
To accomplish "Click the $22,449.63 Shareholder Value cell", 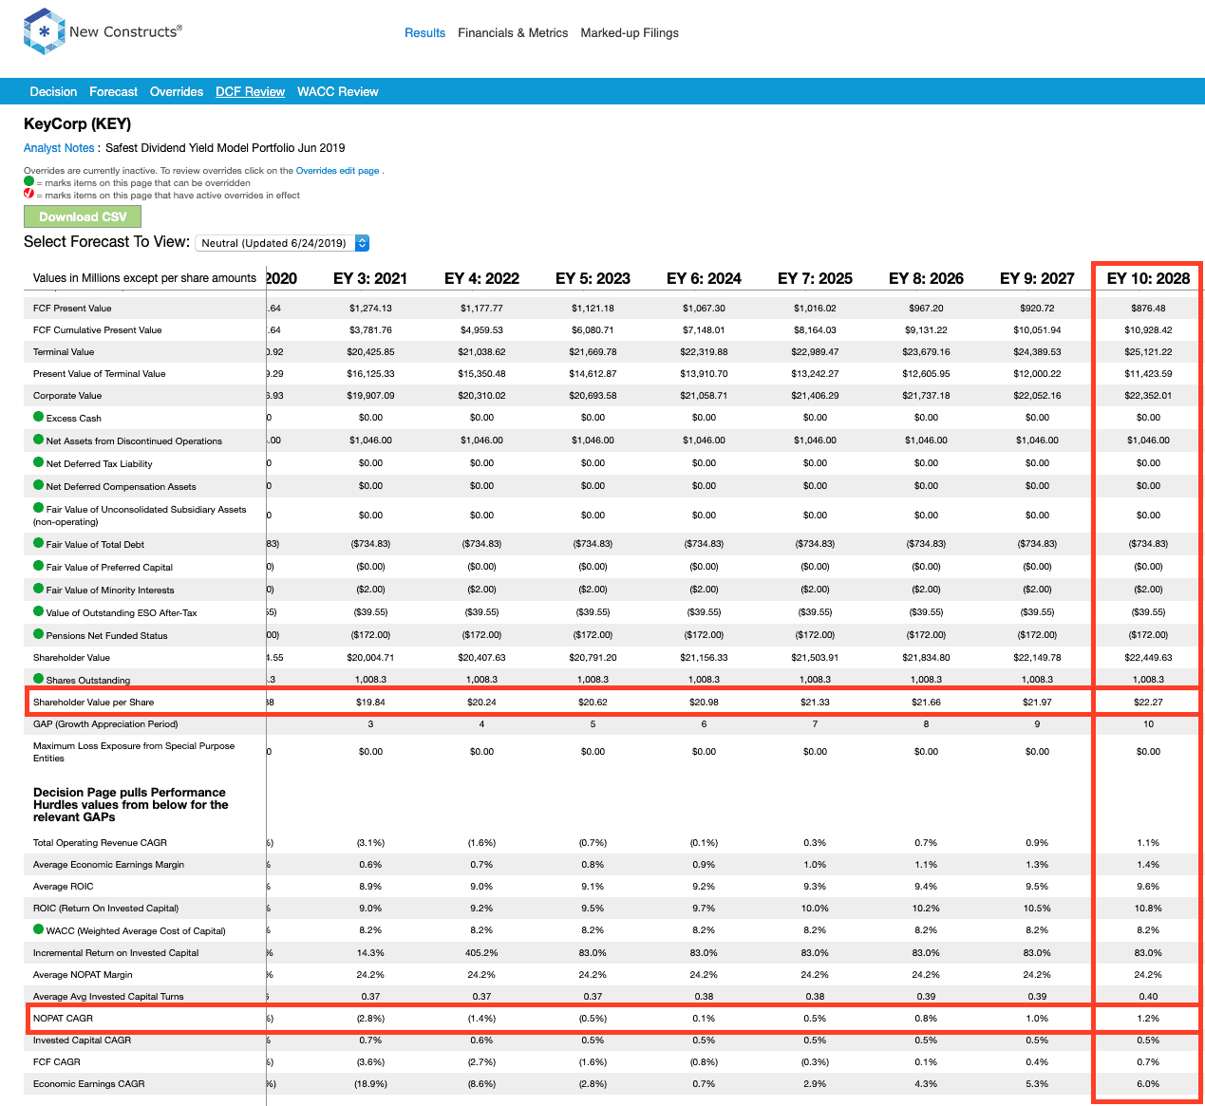I will click(x=1148, y=657).
